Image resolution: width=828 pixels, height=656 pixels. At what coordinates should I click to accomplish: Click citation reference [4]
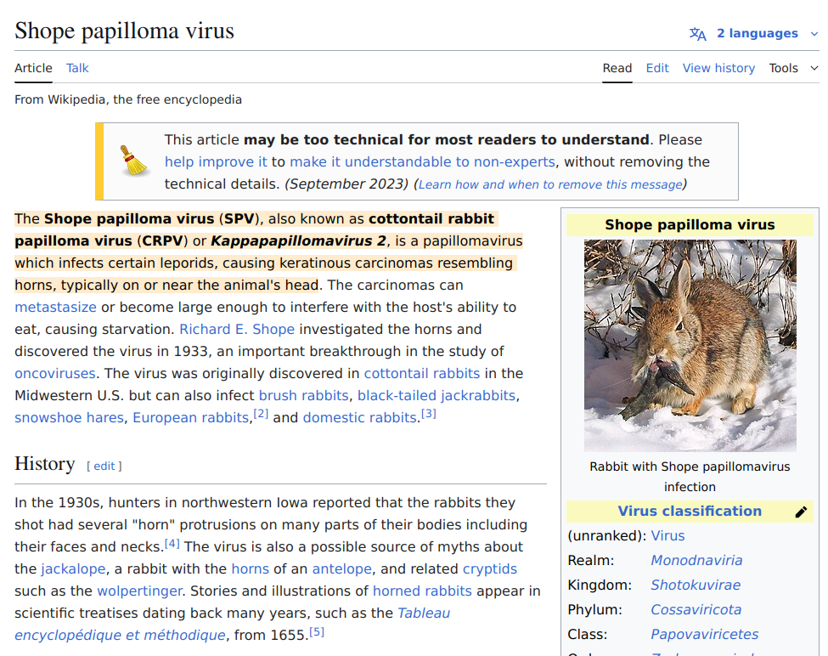pyautogui.click(x=172, y=543)
